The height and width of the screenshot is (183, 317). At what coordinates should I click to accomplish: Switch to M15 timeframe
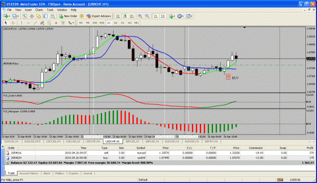point(95,23)
